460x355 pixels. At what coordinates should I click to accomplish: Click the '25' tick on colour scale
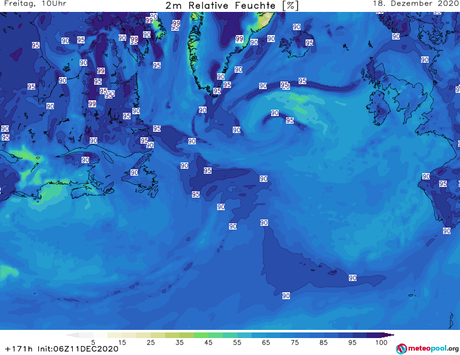151,342
